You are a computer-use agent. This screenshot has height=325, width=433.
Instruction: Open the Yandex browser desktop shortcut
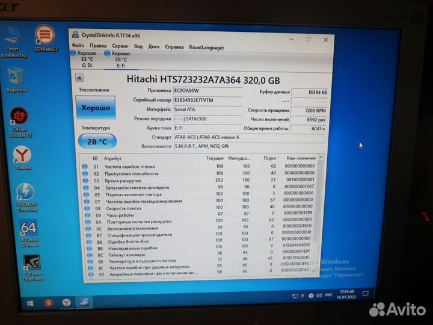point(23,158)
